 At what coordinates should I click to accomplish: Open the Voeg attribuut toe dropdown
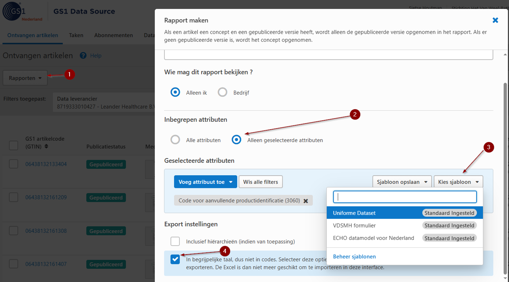click(205, 181)
